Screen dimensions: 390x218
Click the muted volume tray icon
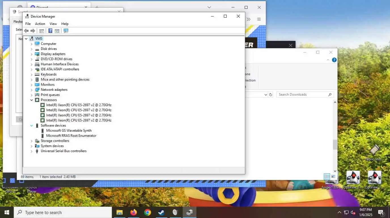click(353, 212)
